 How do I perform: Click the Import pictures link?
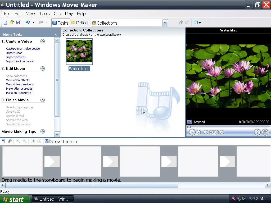coord(16,57)
